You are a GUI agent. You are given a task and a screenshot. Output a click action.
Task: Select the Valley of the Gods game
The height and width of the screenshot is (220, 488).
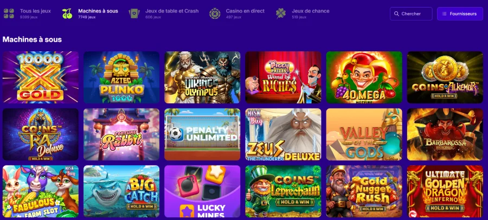click(364, 135)
